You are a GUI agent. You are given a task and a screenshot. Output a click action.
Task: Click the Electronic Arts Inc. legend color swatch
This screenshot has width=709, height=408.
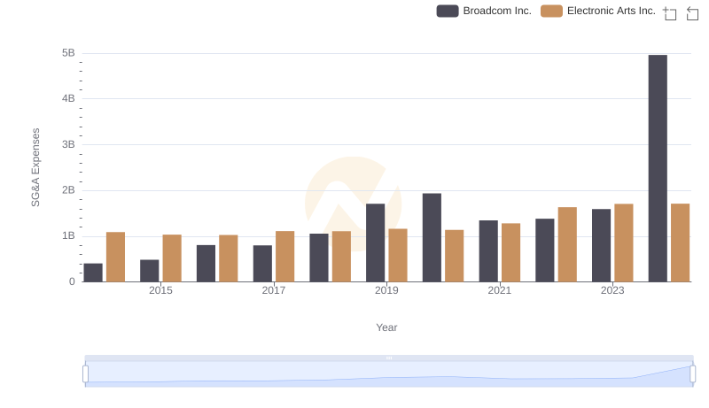551,11
